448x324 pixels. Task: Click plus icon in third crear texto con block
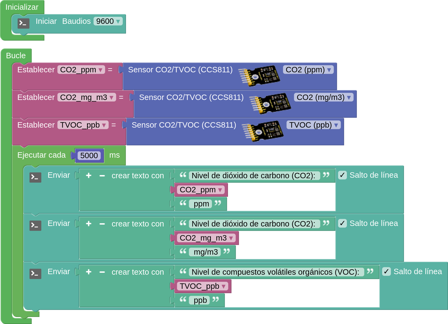[89, 272]
